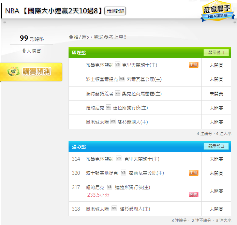Viewport: 237px width, 225px height.
Task: Click the 0 人購買 buyer count
Action: click(32, 51)
